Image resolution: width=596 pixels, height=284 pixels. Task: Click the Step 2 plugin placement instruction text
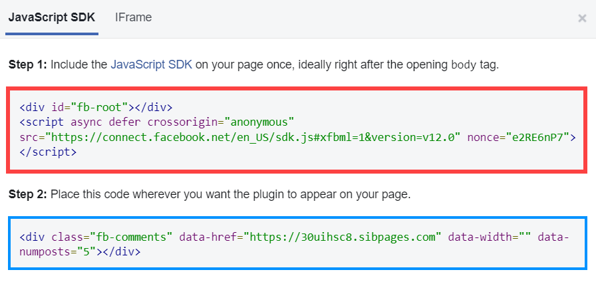click(231, 195)
